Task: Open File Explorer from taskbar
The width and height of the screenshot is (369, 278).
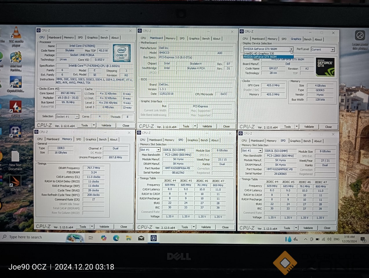Action: click(128, 238)
